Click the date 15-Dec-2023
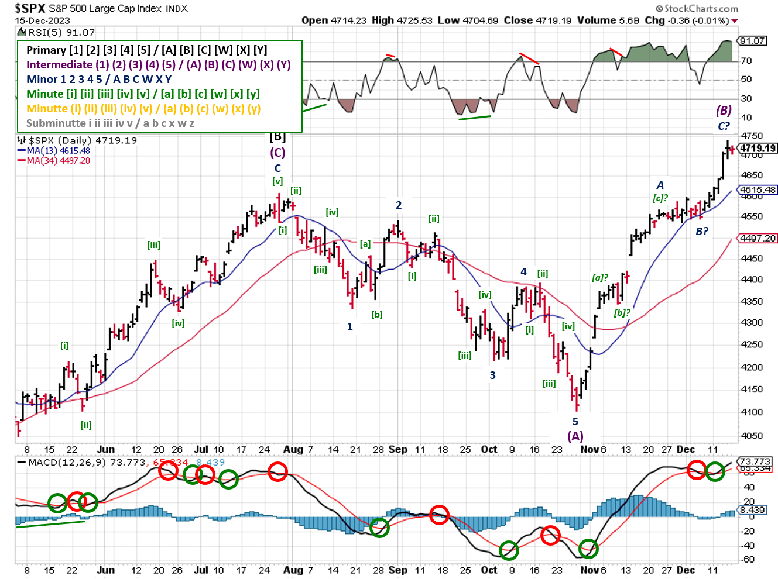778x579 pixels. (x=42, y=20)
